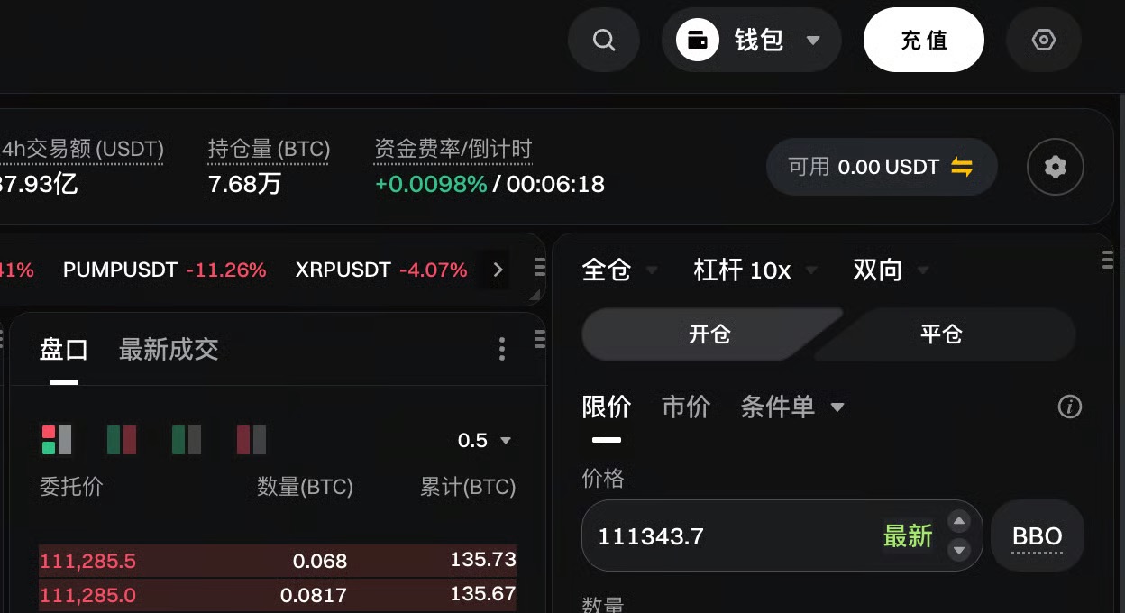The height and width of the screenshot is (613, 1125).
Task: Open trading preferences gear icon
Action: click(x=1055, y=167)
